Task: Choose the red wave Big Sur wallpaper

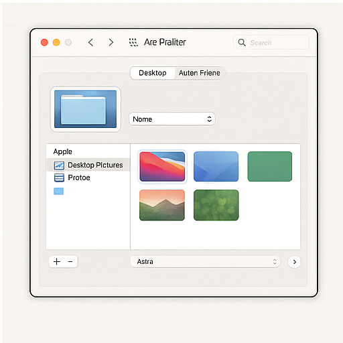Action: [162, 167]
